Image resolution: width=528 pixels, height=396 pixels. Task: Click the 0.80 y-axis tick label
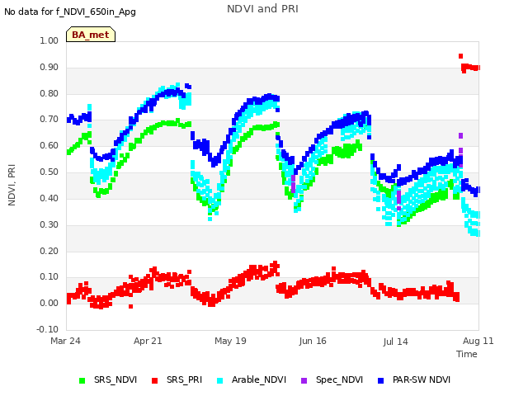49,93
